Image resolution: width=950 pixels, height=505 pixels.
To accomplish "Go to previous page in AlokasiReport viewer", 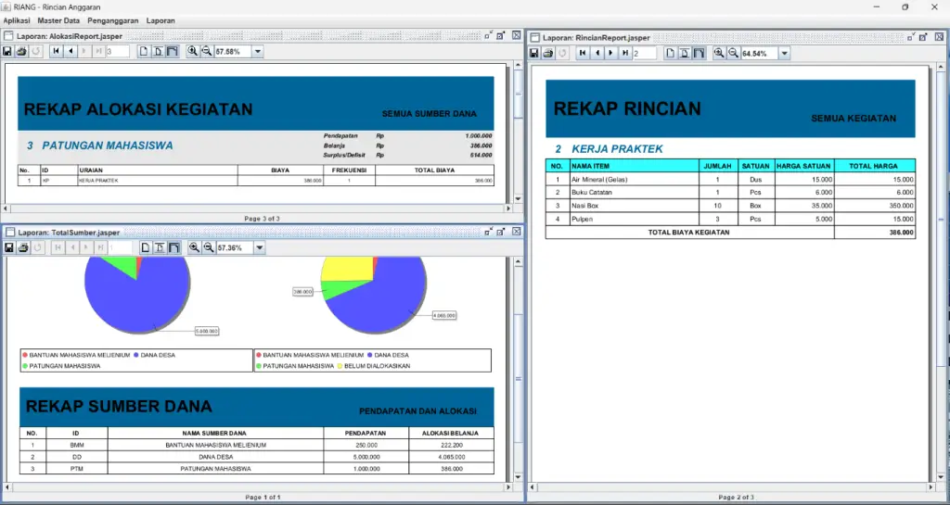I will (71, 52).
